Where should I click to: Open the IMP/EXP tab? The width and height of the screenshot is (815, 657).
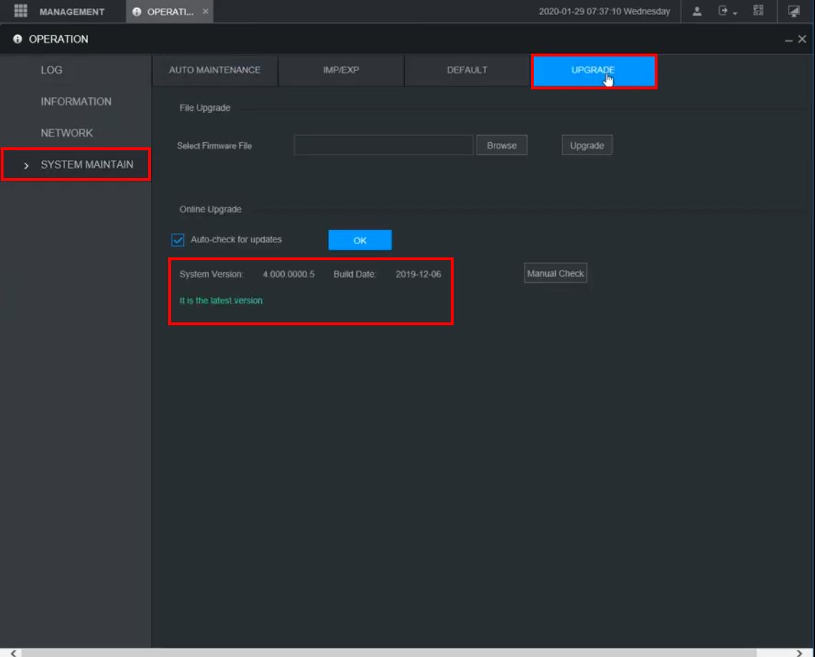[341, 70]
